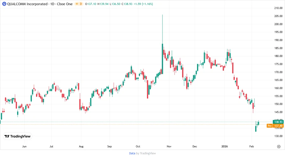Select the 145.00 price axis label
The image size is (285, 157).
[278, 112]
